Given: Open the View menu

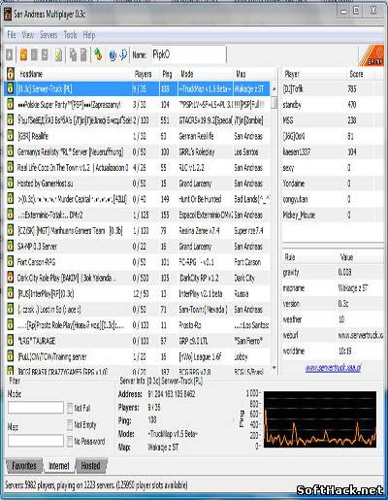Looking at the screenshot, I should pos(28,35).
